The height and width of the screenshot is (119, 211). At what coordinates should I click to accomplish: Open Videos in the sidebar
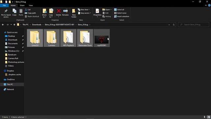pos(11,66)
